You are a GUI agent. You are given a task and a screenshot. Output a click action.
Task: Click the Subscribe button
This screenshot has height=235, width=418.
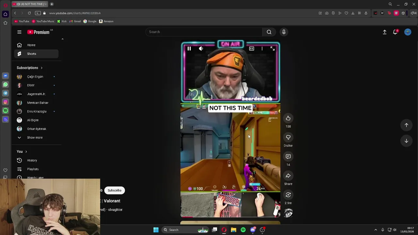(114, 190)
